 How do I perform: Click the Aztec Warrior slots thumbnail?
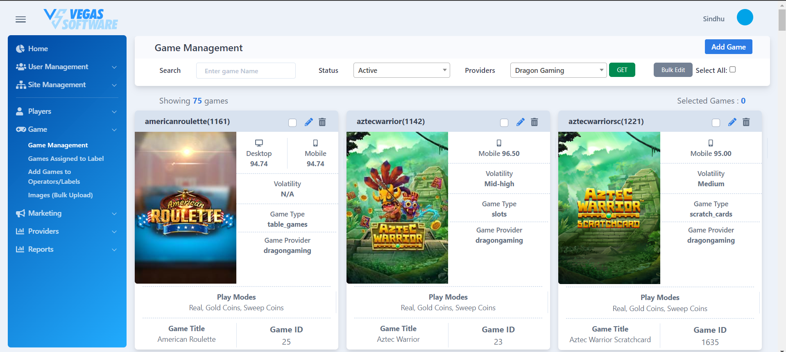pyautogui.click(x=397, y=208)
